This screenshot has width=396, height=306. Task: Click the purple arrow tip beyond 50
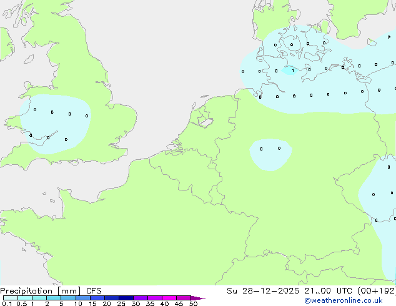[x=198, y=298]
